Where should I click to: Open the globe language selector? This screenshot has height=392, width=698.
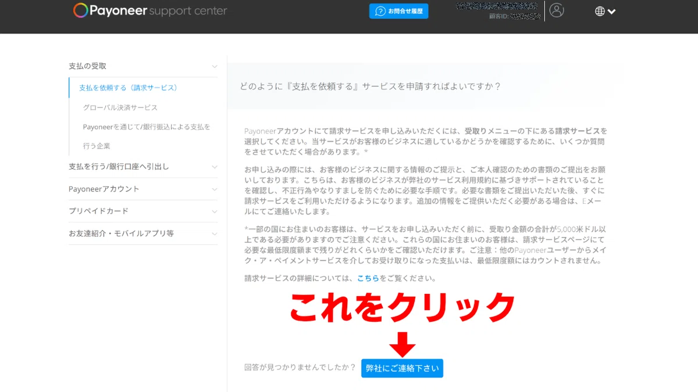605,11
